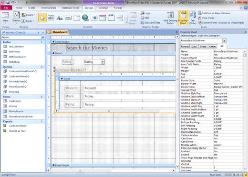Switch to the Create ribbon tab
248x177 pixels.
pyautogui.click(x=32, y=8)
